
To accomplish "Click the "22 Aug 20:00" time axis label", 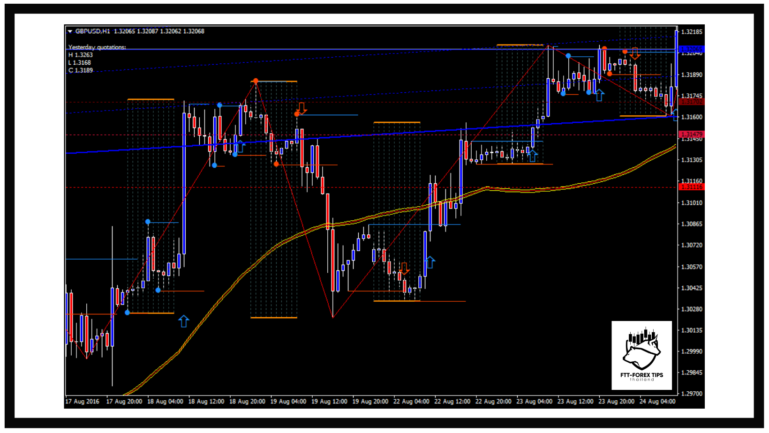I will coord(493,402).
